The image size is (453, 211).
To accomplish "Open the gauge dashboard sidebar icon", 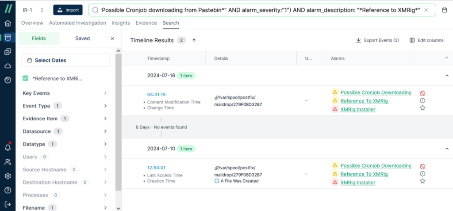I will pyautogui.click(x=8, y=80).
